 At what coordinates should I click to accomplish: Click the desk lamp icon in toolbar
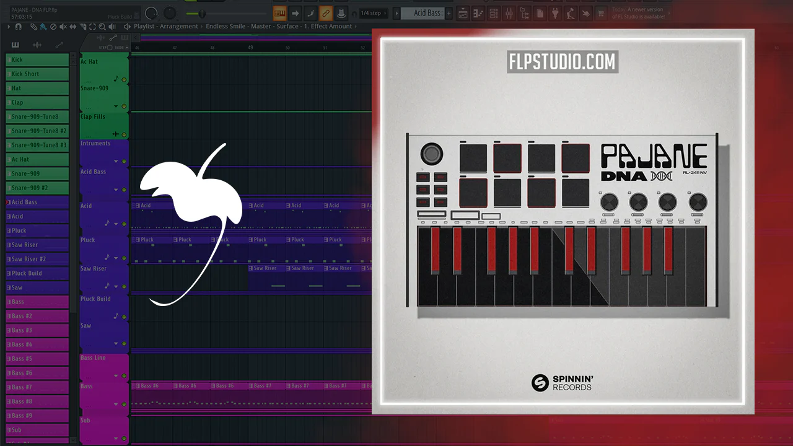571,13
